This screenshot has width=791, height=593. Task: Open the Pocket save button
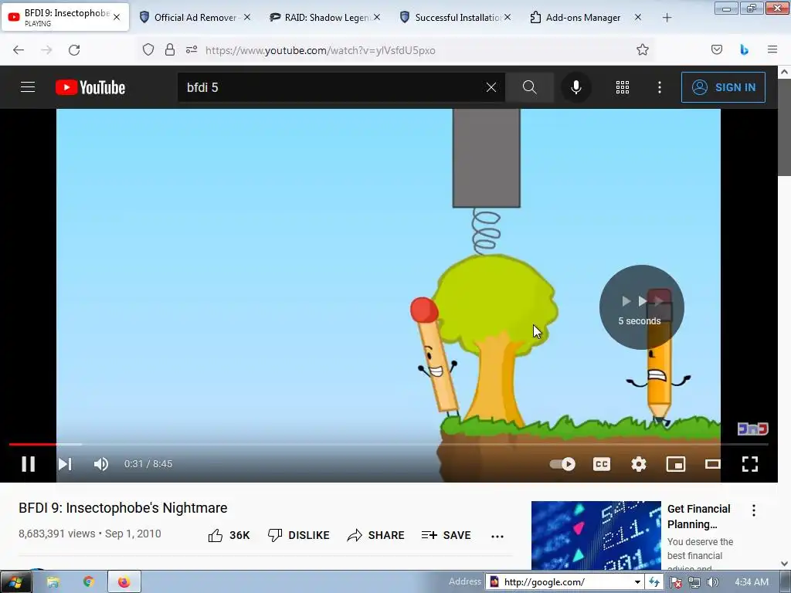point(716,49)
